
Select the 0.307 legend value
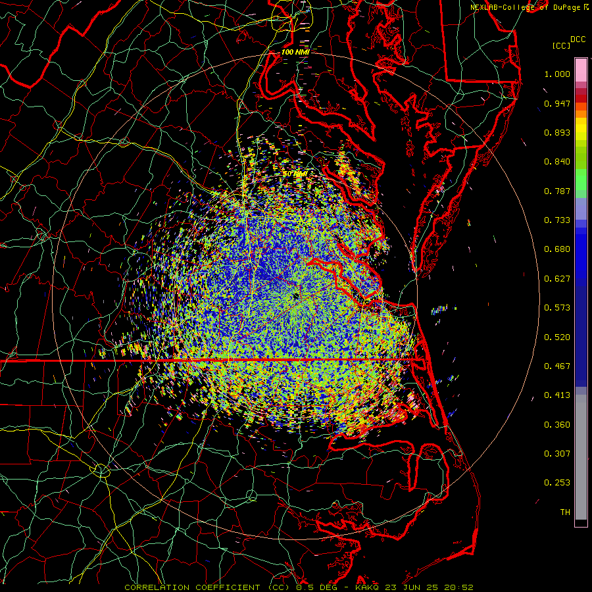tap(557, 454)
